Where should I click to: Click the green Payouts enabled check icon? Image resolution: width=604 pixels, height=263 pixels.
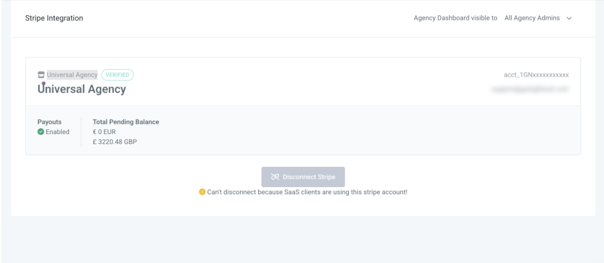click(40, 132)
